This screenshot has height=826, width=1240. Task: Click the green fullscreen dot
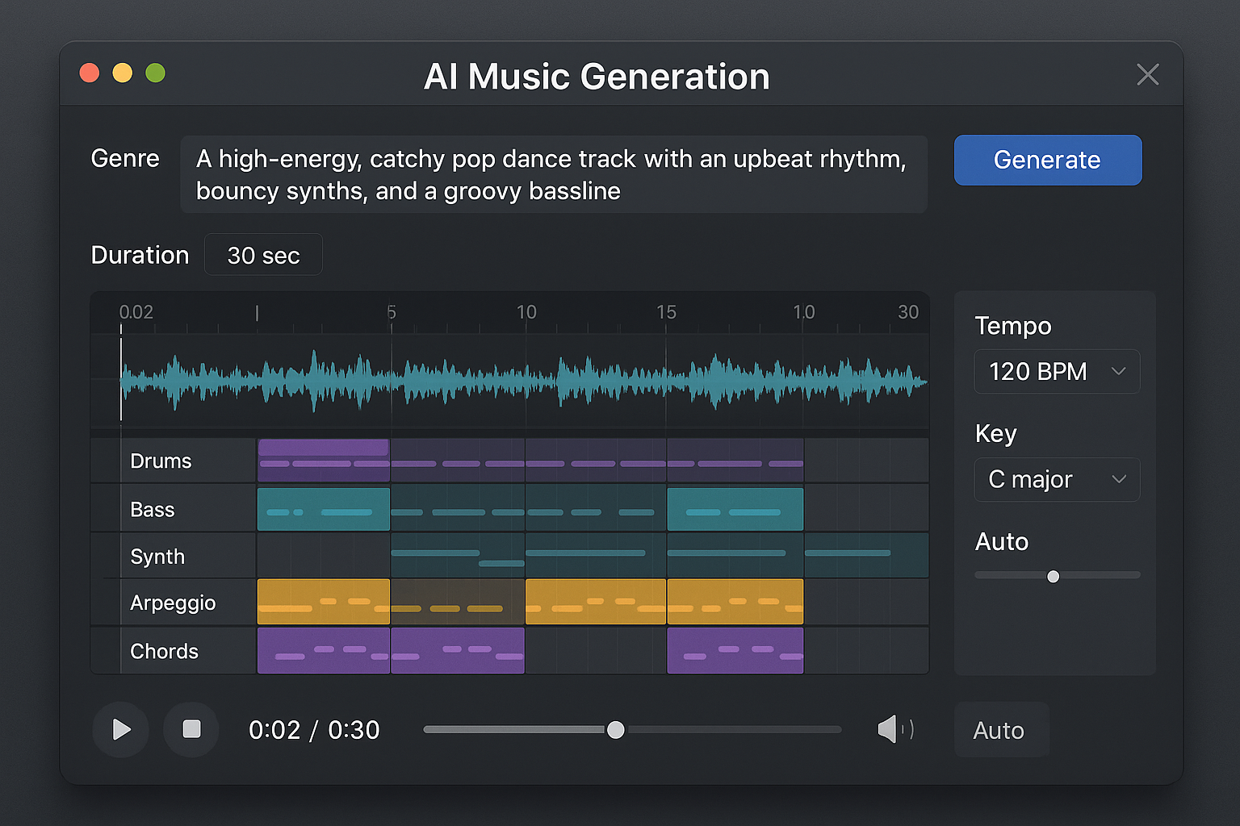pyautogui.click(x=156, y=73)
